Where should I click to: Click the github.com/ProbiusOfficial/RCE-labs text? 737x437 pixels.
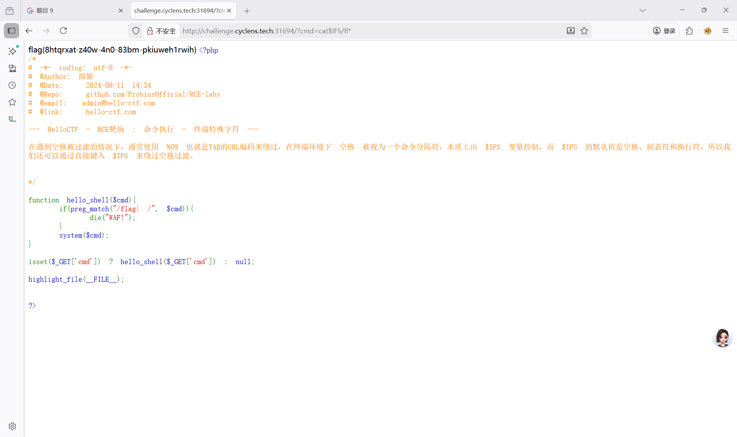coord(153,94)
